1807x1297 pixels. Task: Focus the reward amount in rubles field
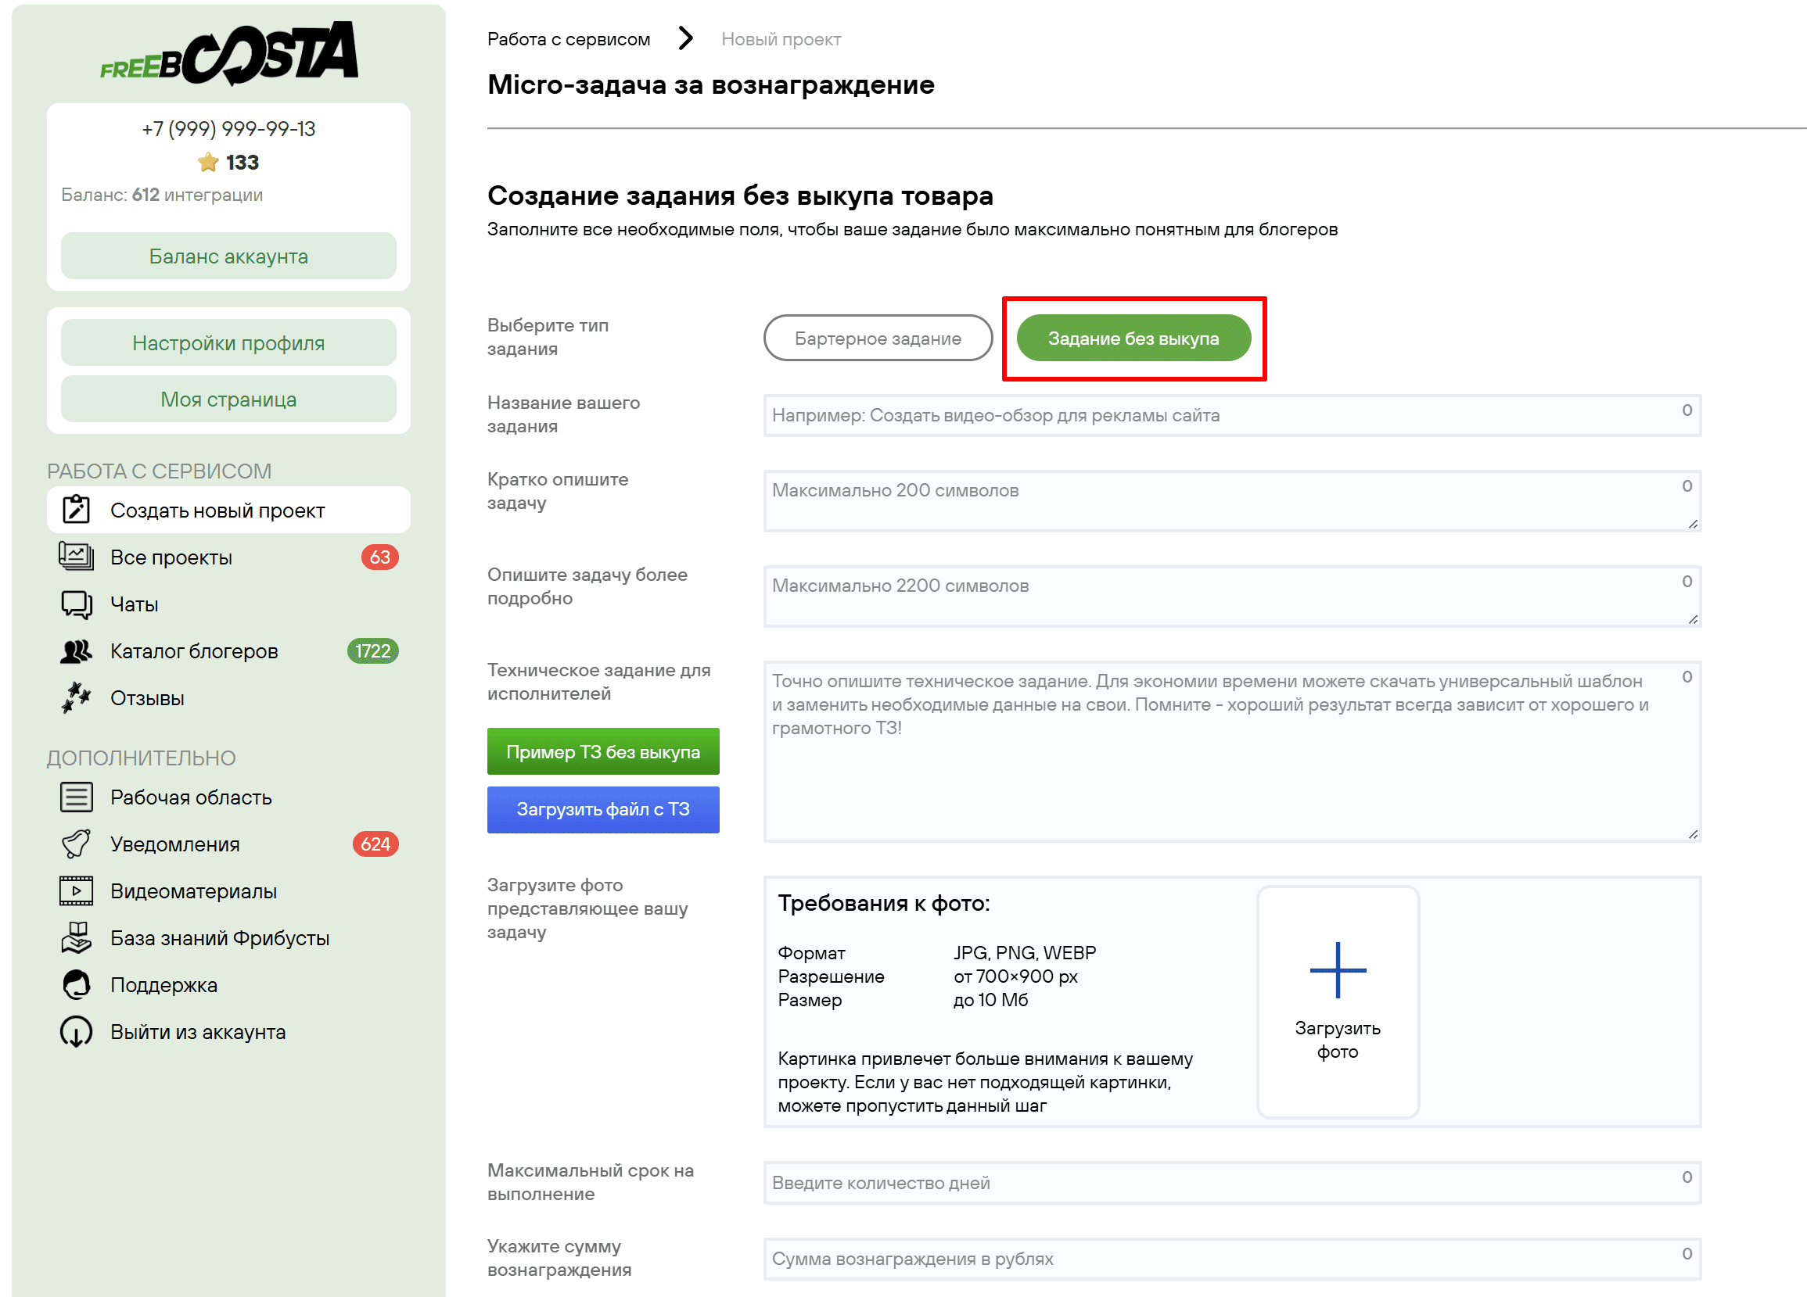click(1232, 1258)
